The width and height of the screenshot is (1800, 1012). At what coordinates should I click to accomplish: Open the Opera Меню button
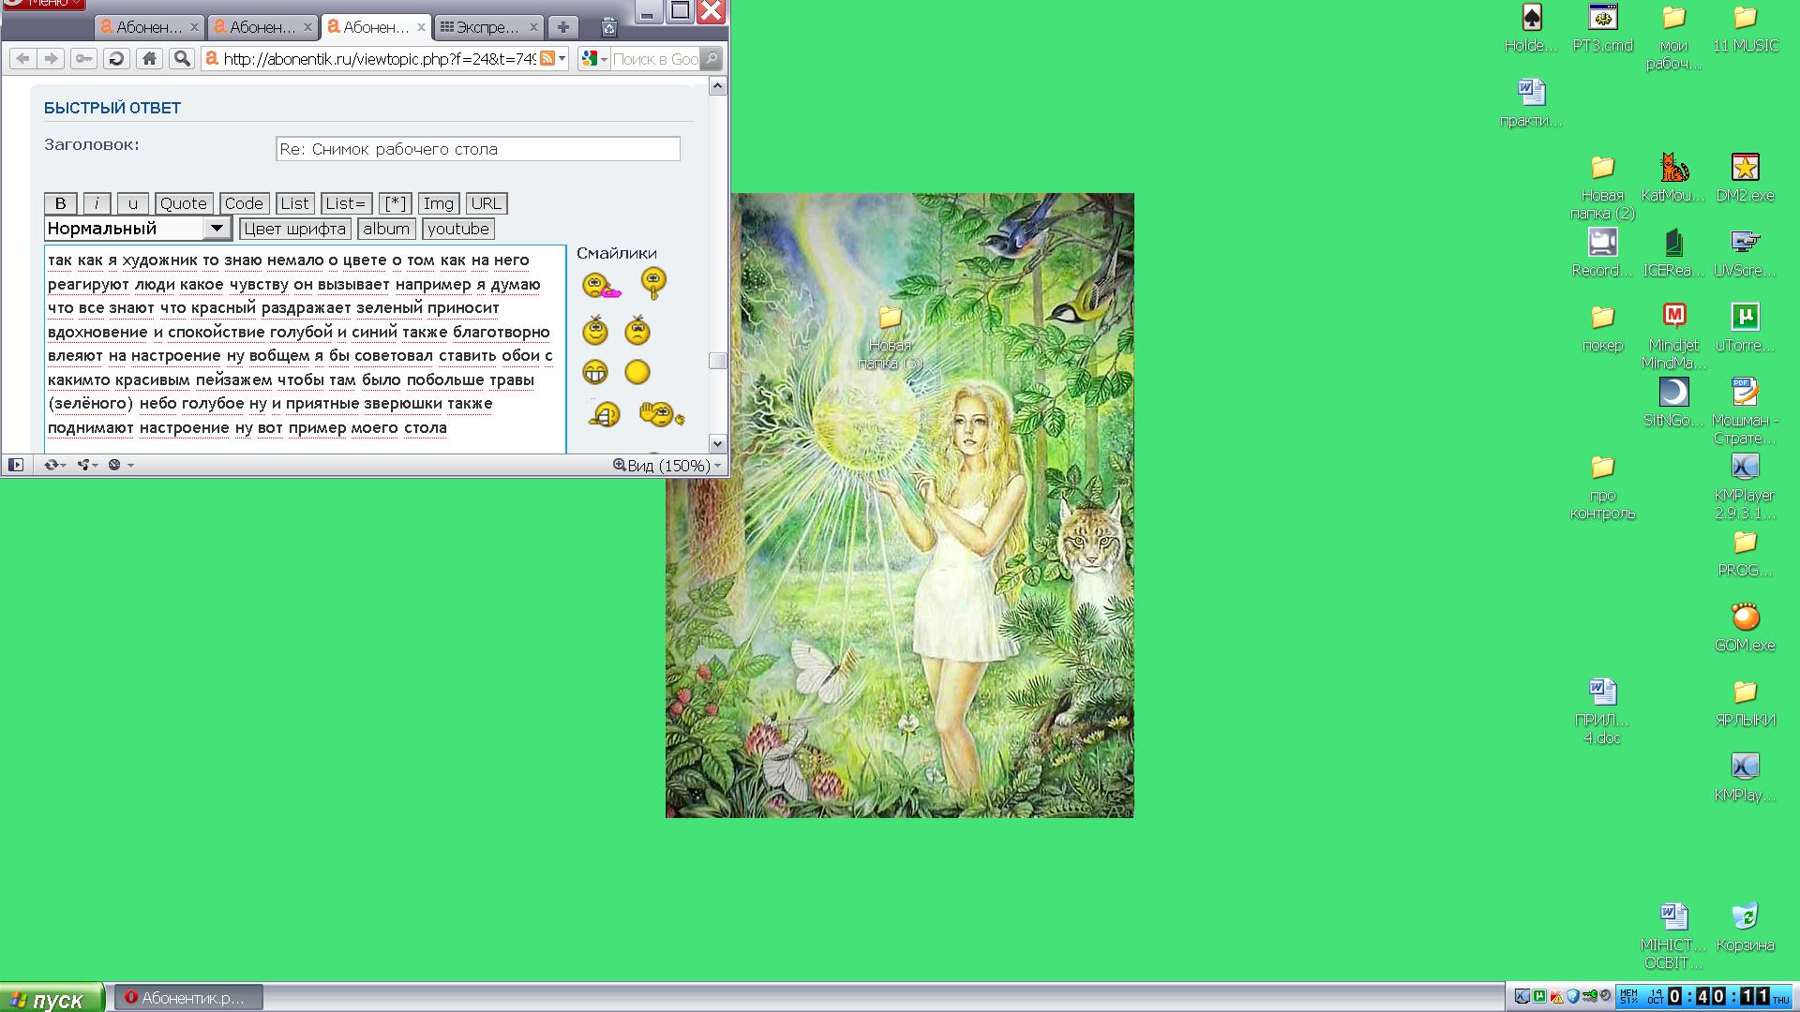42,4
